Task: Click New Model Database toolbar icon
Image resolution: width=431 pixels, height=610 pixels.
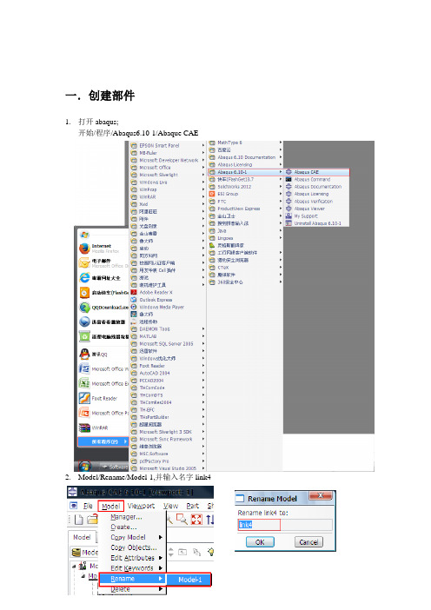Action: point(78,520)
